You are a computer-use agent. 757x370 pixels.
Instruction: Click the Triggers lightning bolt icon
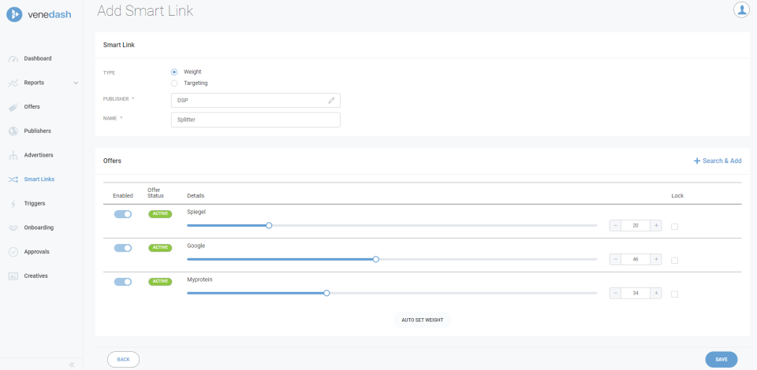coord(13,204)
